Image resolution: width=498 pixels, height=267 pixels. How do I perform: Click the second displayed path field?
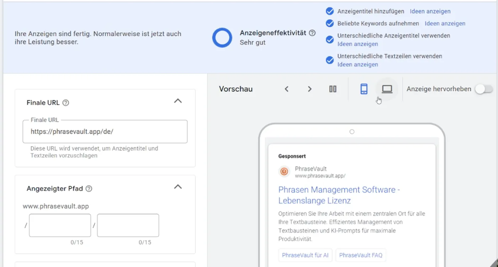(x=128, y=225)
